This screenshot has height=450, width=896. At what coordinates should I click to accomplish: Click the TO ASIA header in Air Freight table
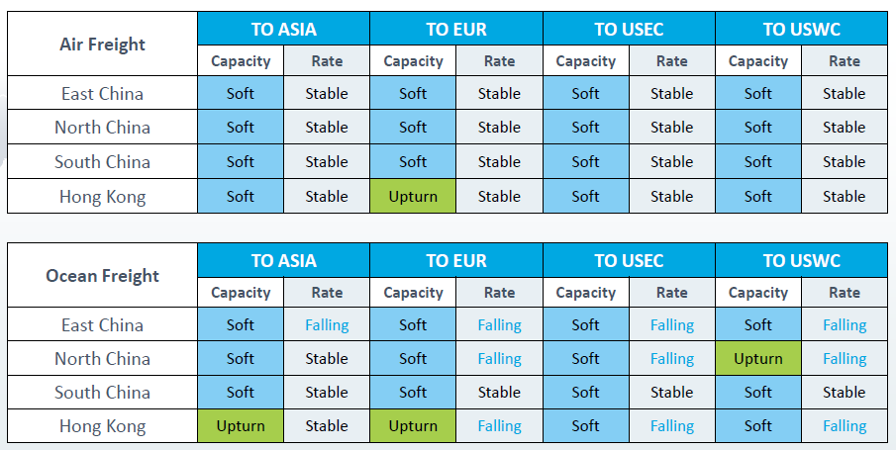pos(283,29)
